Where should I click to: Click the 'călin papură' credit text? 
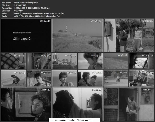click(x=21, y=39)
